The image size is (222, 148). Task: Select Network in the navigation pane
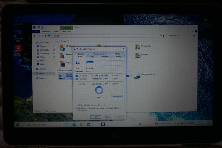coord(41,78)
